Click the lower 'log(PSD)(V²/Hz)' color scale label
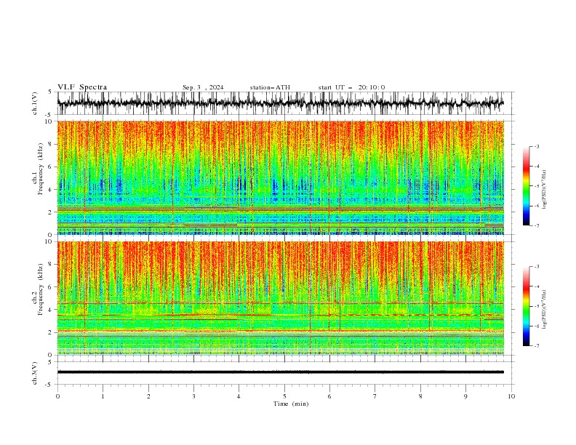 (x=544, y=309)
